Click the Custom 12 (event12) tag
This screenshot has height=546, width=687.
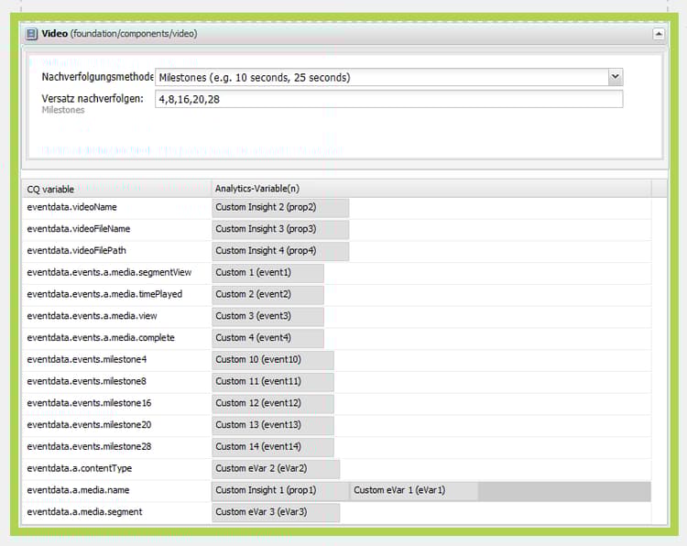[273, 403]
